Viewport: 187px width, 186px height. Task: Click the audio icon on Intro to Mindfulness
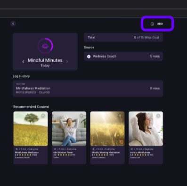[132, 149]
